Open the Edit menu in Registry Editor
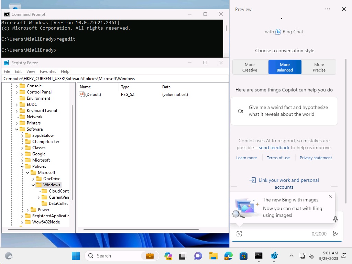Screen dimensions: 352x264 (x=18, y=71)
